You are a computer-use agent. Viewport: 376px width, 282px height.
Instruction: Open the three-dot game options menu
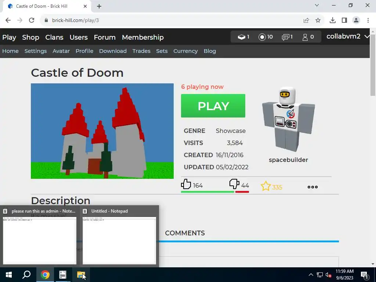click(313, 187)
